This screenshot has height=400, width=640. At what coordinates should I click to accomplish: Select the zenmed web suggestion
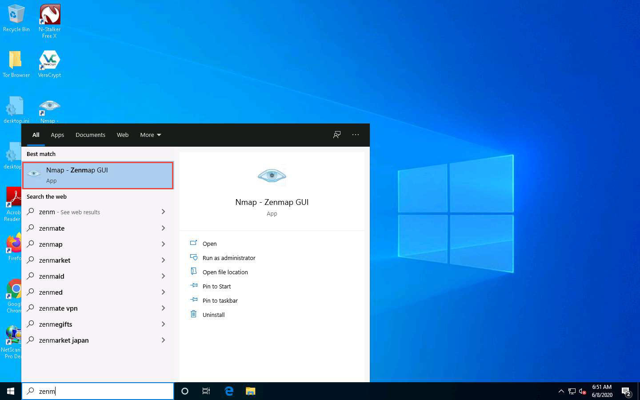tap(98, 292)
